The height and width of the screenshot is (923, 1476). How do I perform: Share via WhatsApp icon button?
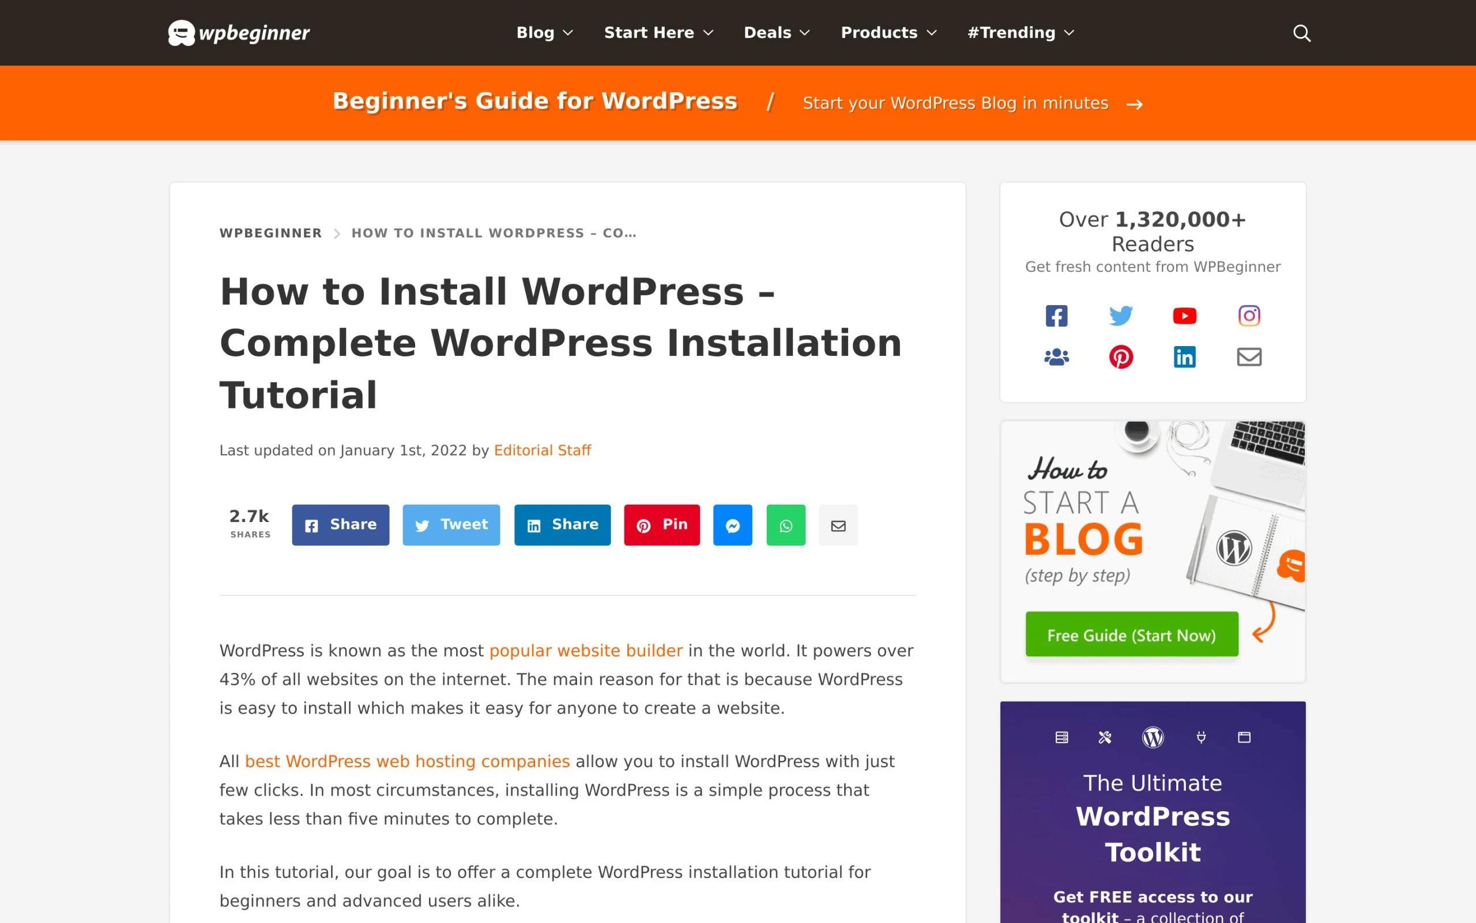click(786, 525)
